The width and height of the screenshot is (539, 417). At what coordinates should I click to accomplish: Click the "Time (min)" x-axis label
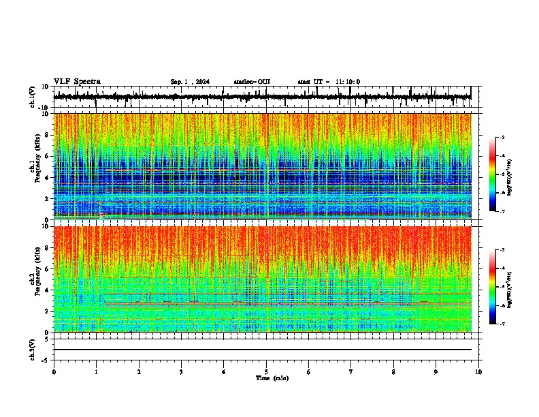[x=272, y=378]
